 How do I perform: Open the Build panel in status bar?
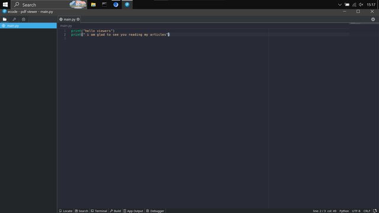pyautogui.click(x=115, y=211)
